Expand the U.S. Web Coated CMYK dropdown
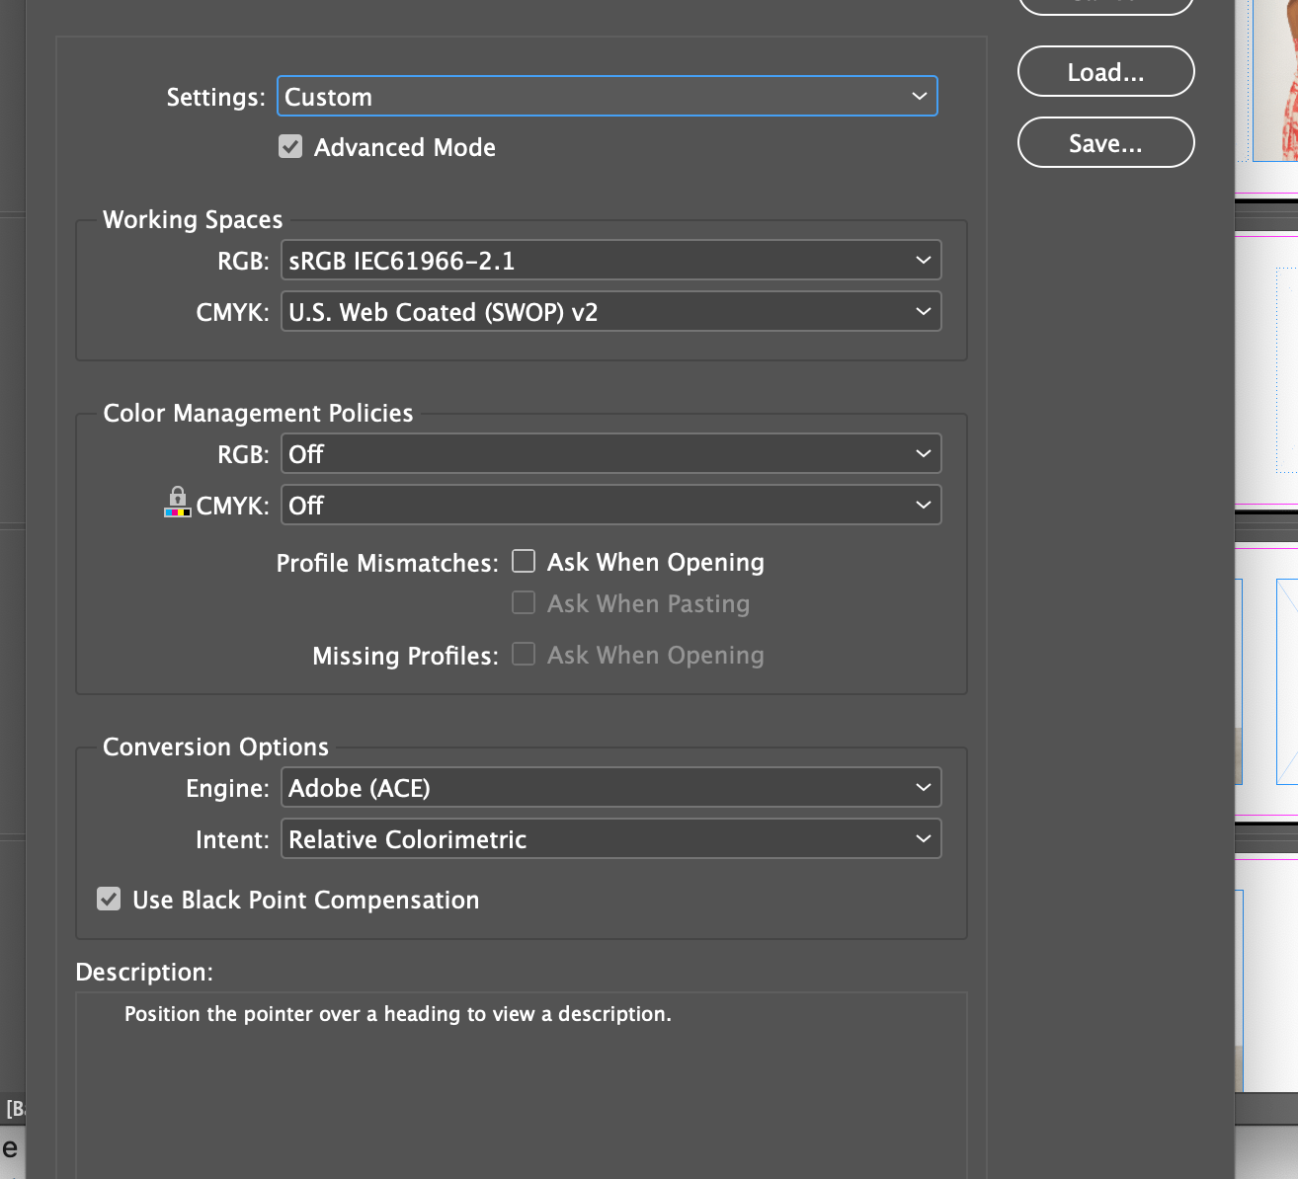The width and height of the screenshot is (1298, 1179). tap(610, 312)
